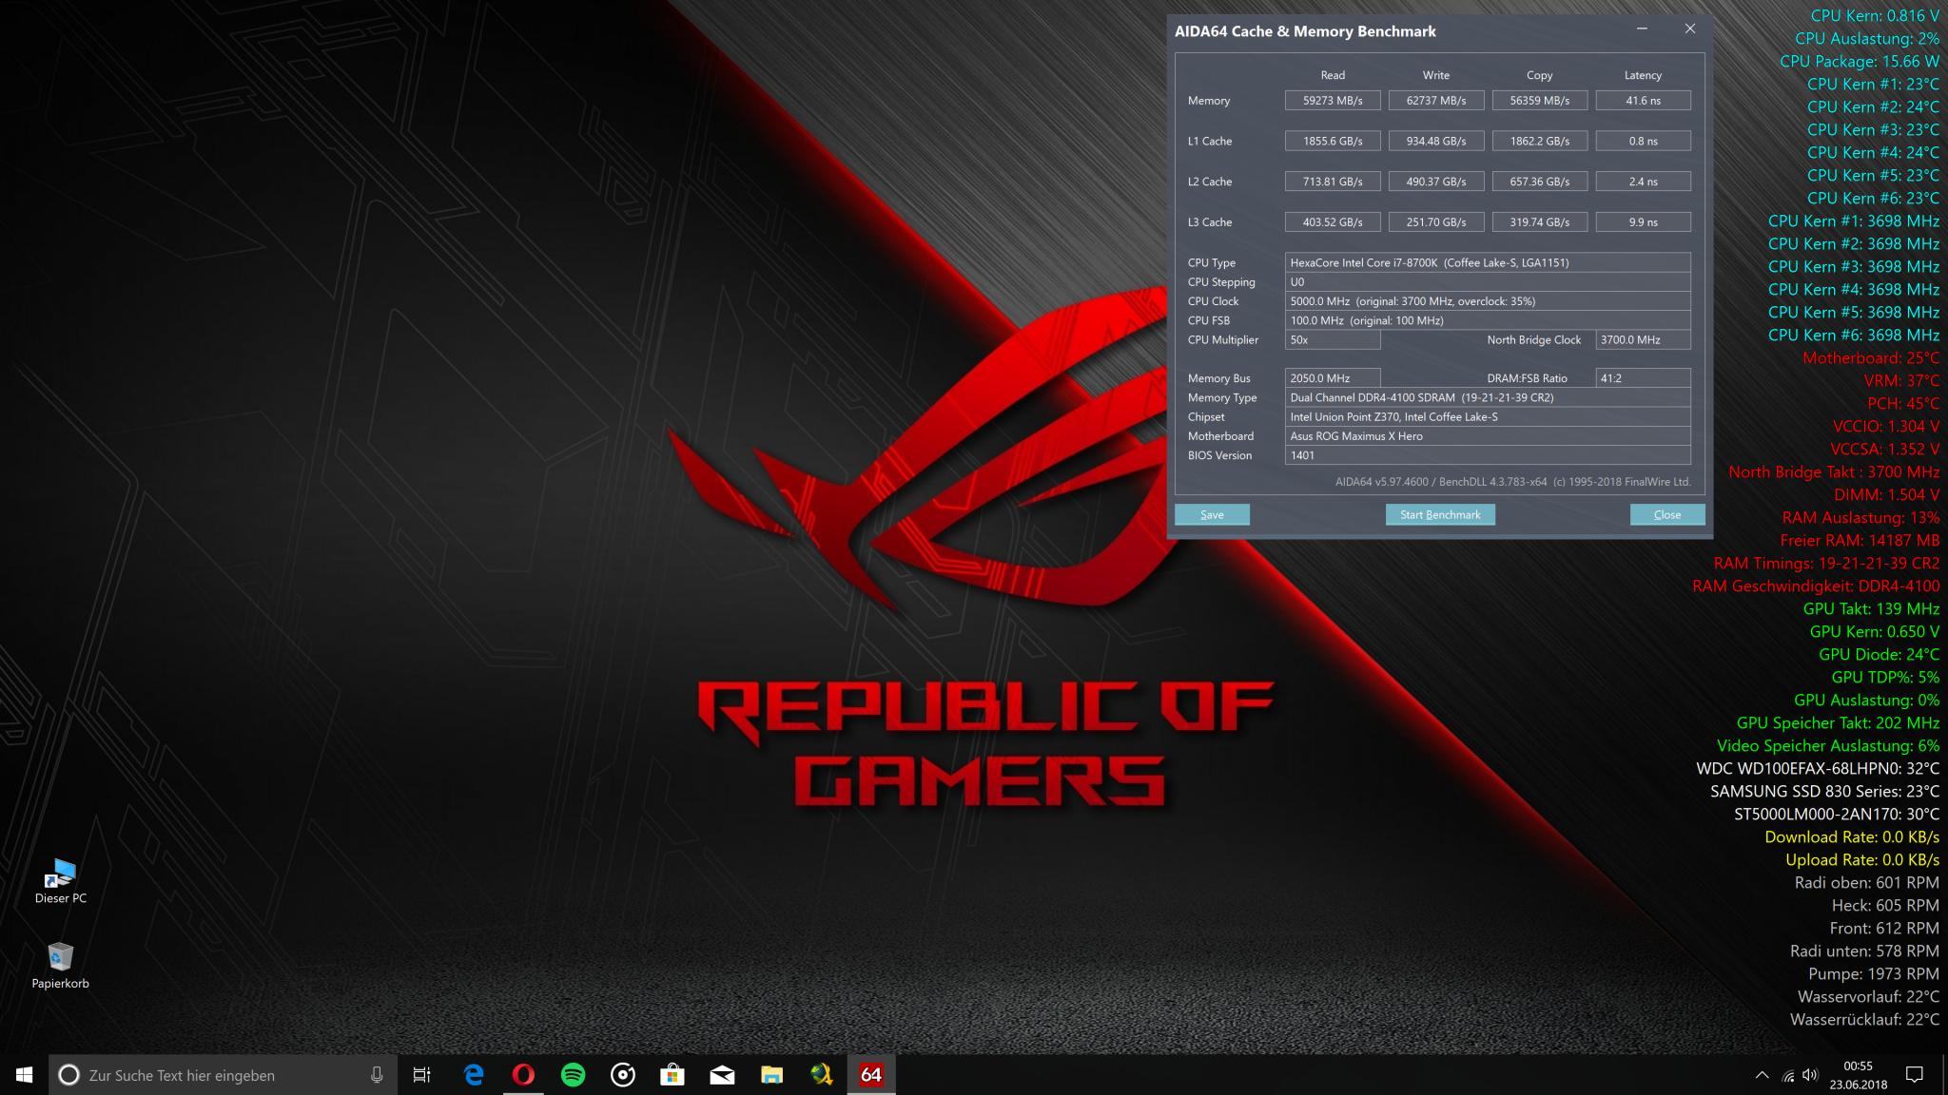This screenshot has height=1095, width=1948.
Task: Open Spotify from the taskbar
Action: click(573, 1075)
